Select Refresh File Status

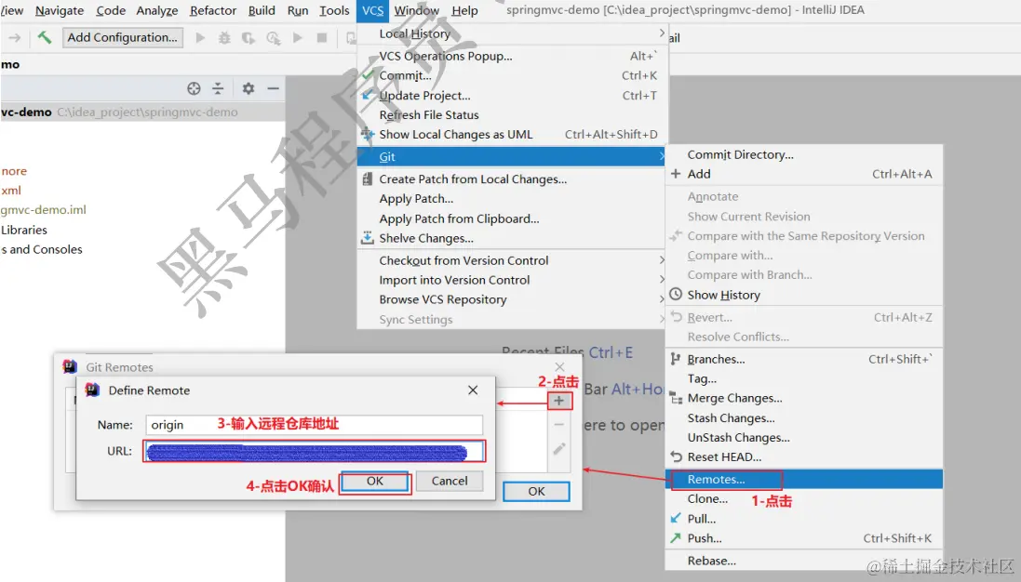pos(512,115)
